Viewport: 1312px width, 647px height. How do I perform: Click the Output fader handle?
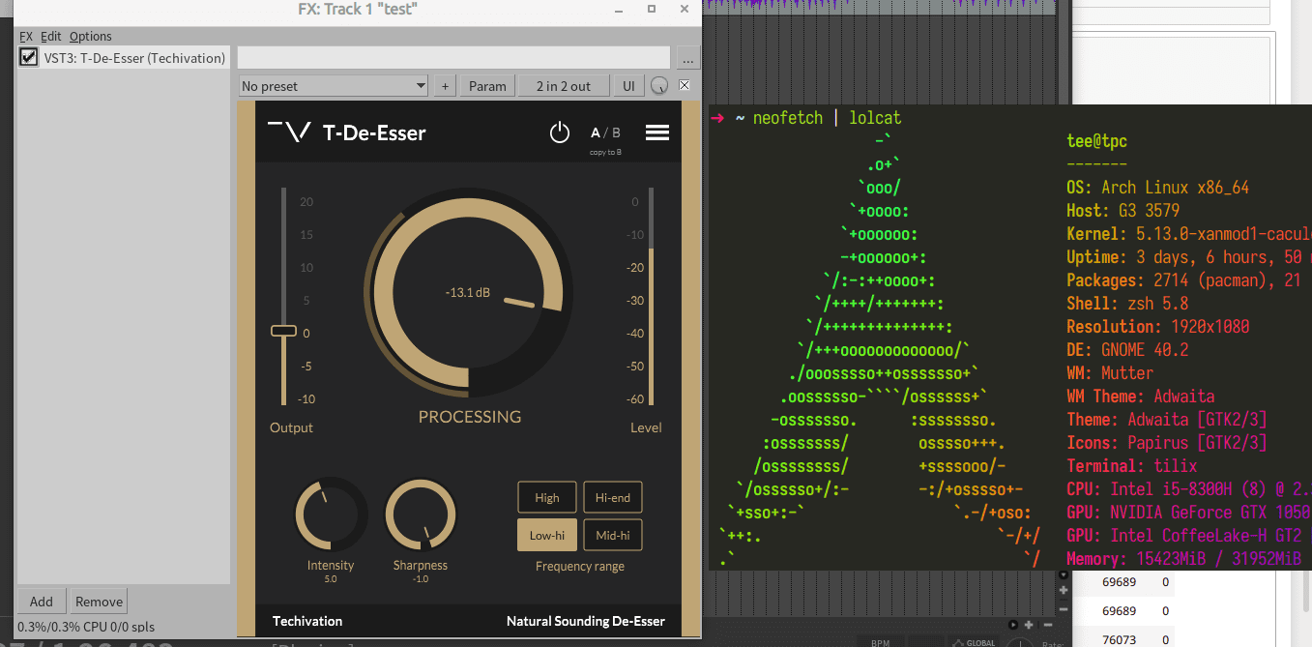(283, 331)
